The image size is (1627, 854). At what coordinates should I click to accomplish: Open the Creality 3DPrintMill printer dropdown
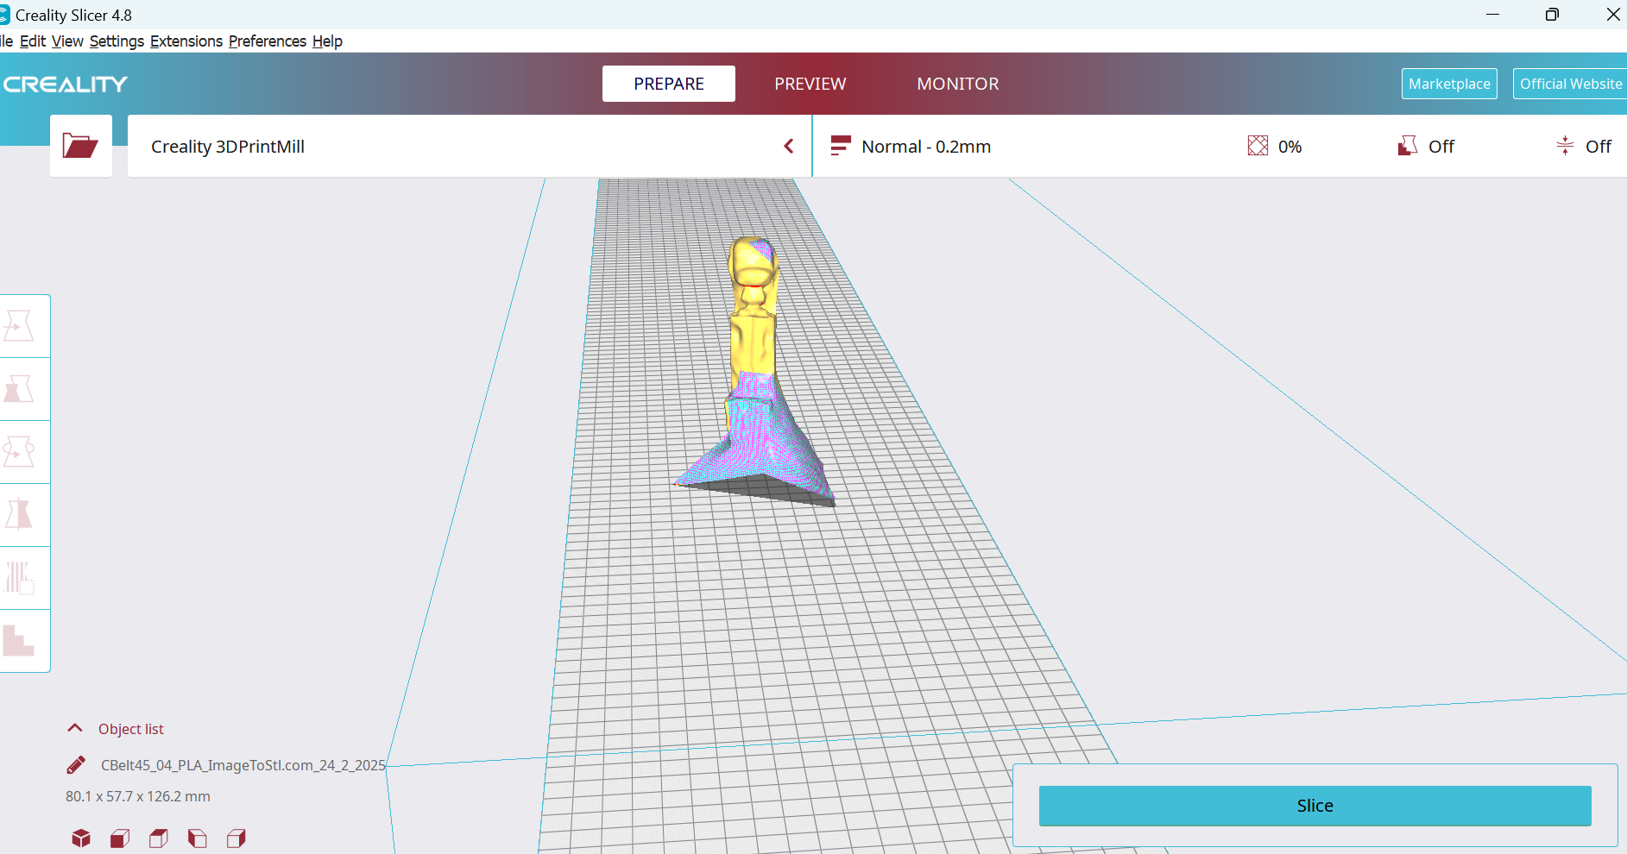[x=470, y=146]
